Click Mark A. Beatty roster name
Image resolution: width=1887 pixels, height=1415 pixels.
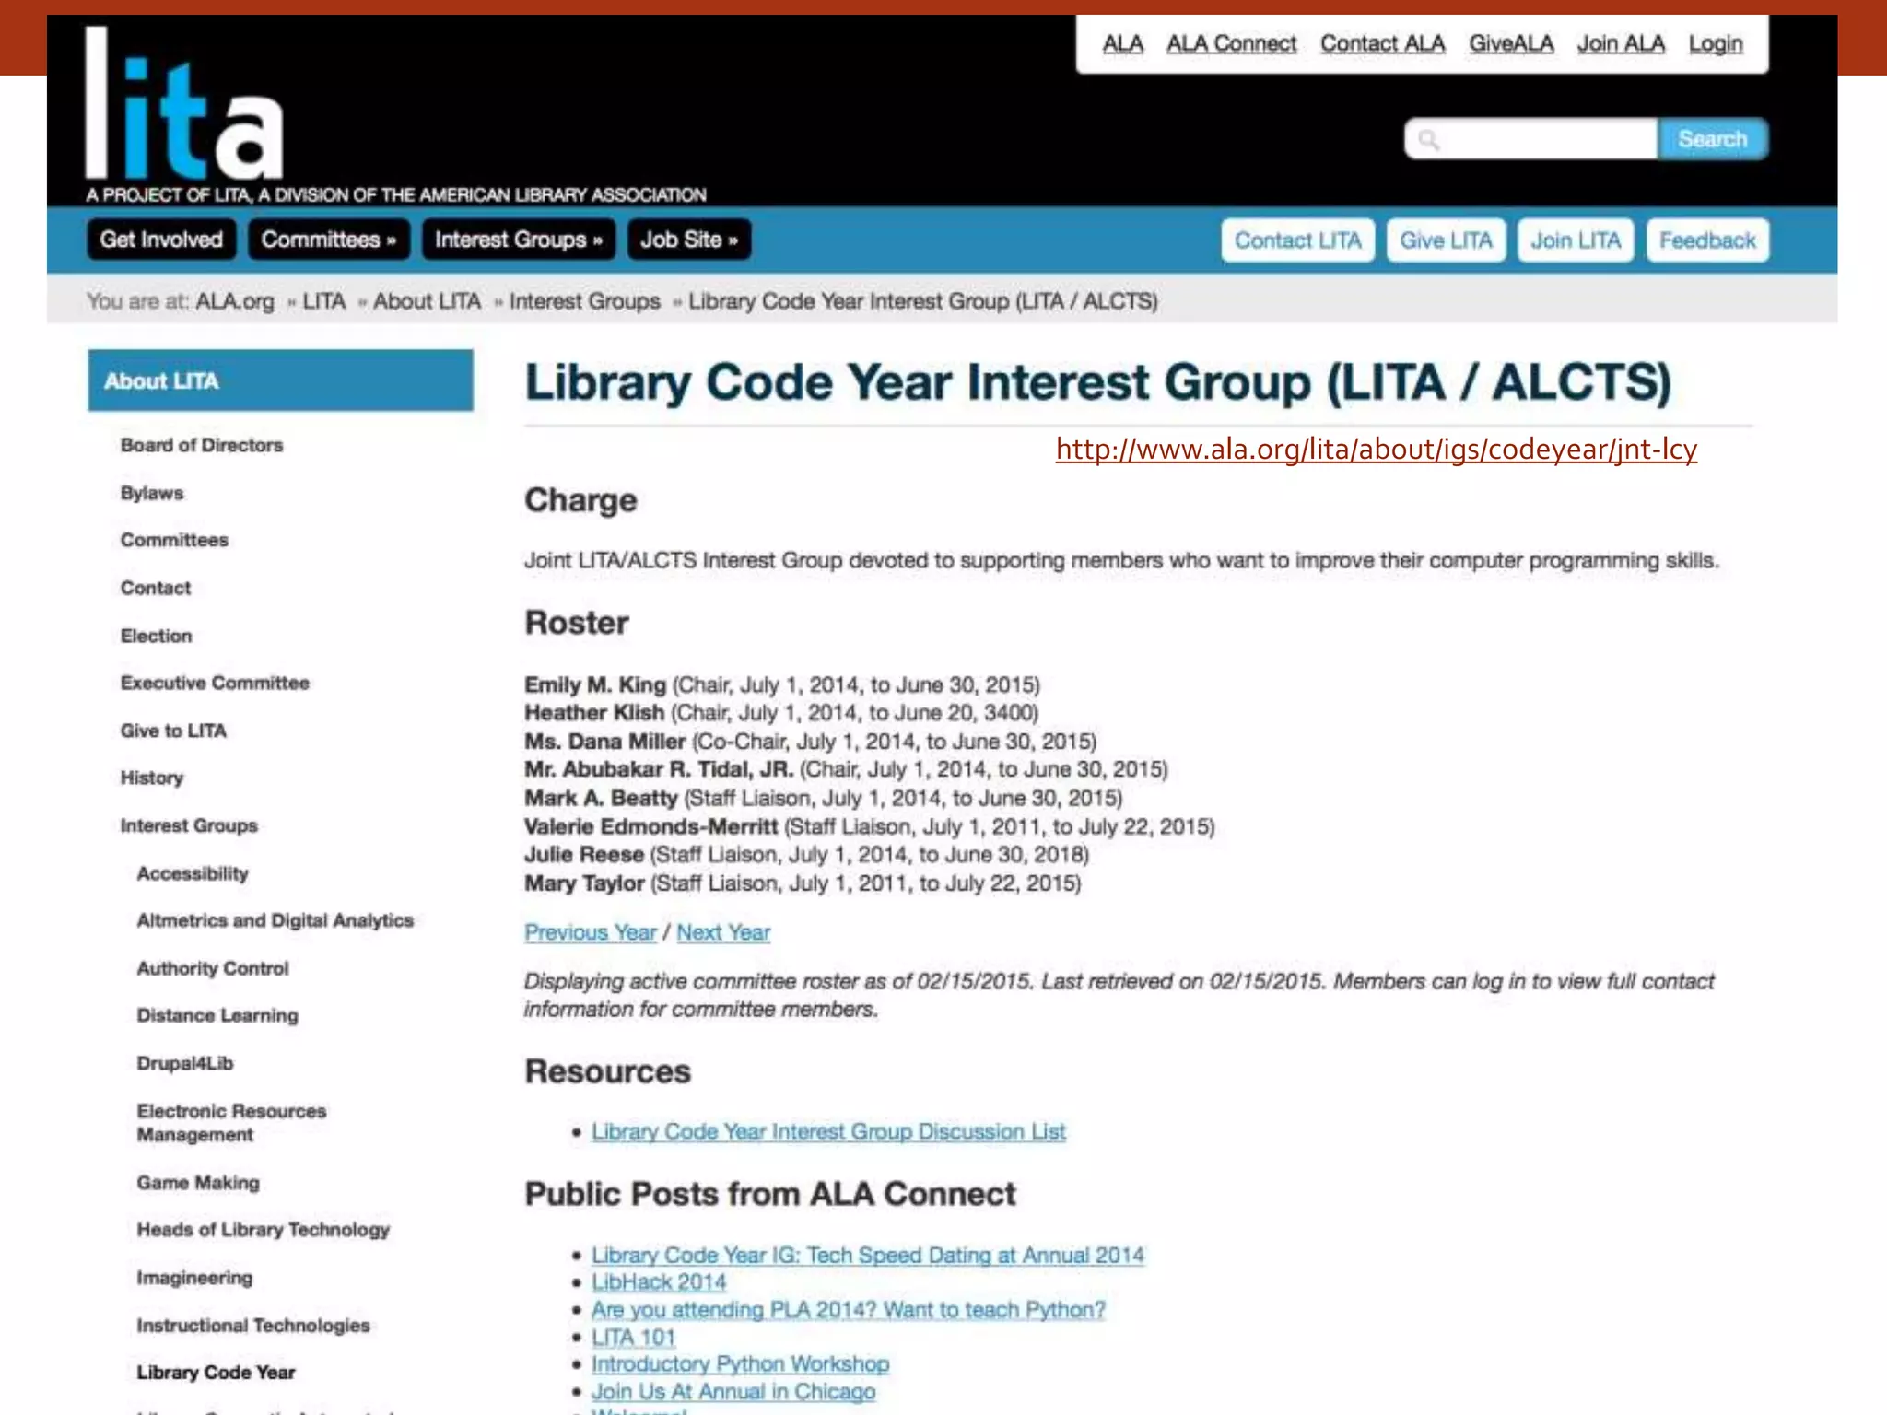point(601,798)
